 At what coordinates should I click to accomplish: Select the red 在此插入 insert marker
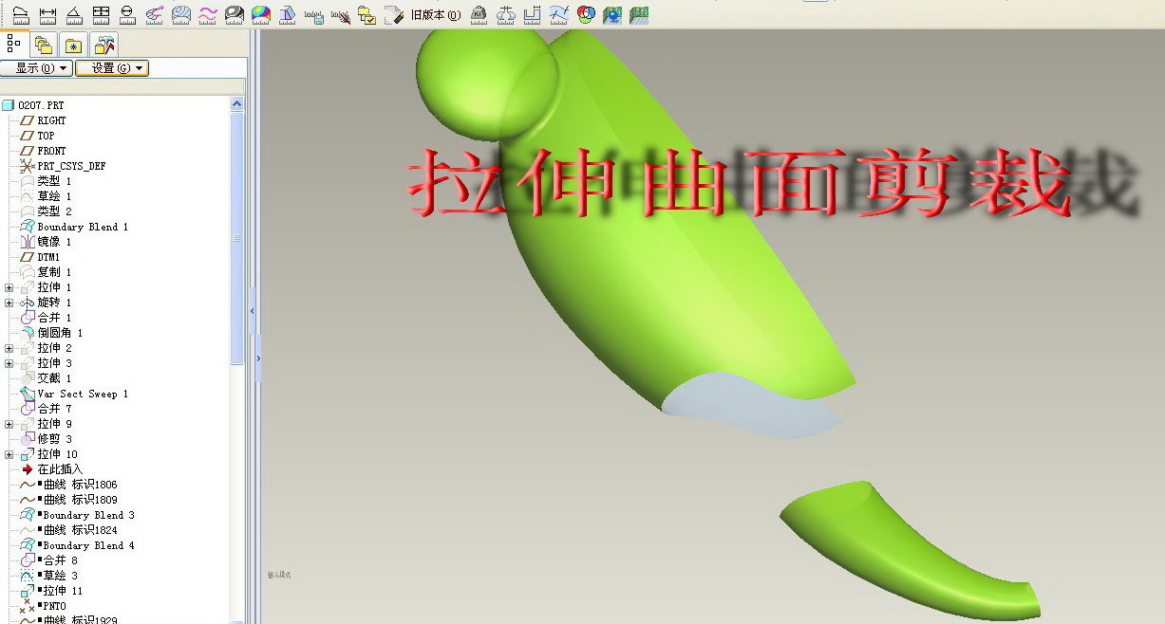click(x=59, y=469)
